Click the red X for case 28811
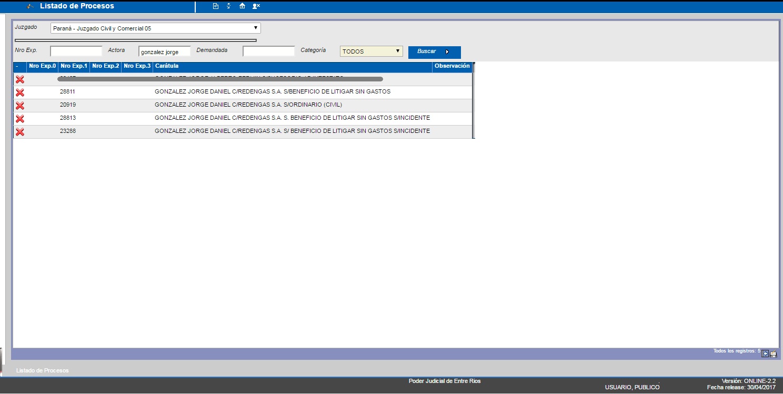 pyautogui.click(x=20, y=92)
